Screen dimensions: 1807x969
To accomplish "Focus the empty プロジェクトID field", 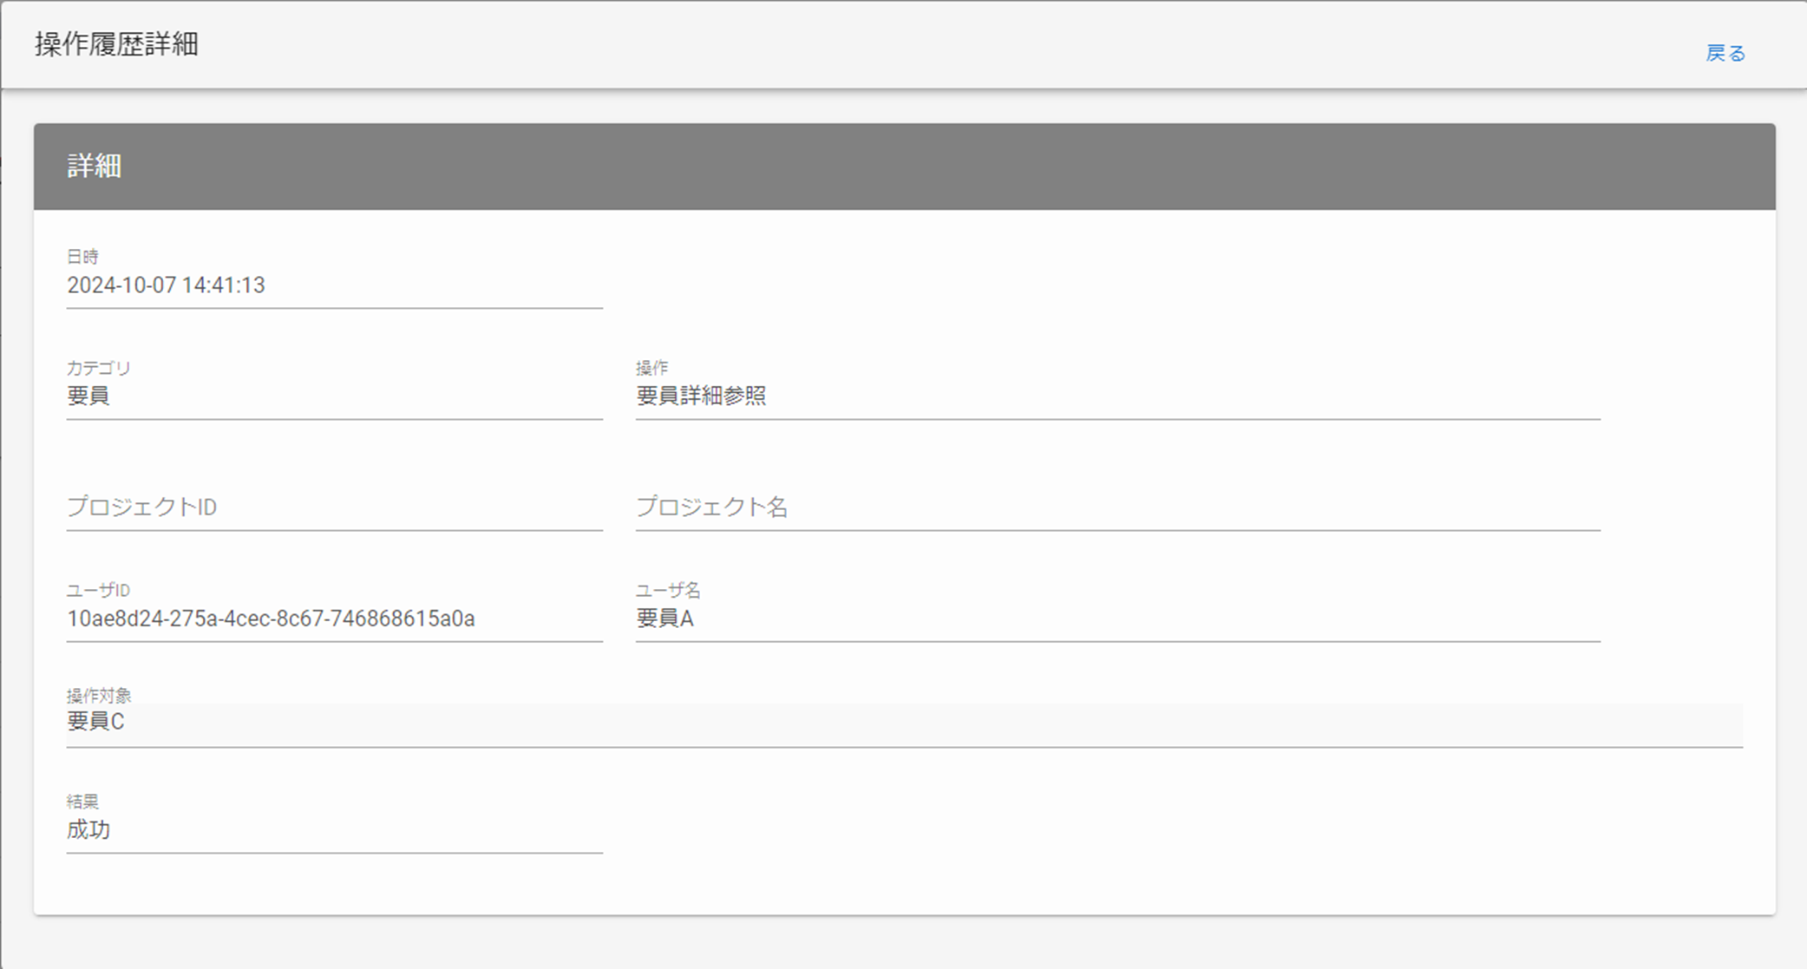I will pyautogui.click(x=334, y=507).
